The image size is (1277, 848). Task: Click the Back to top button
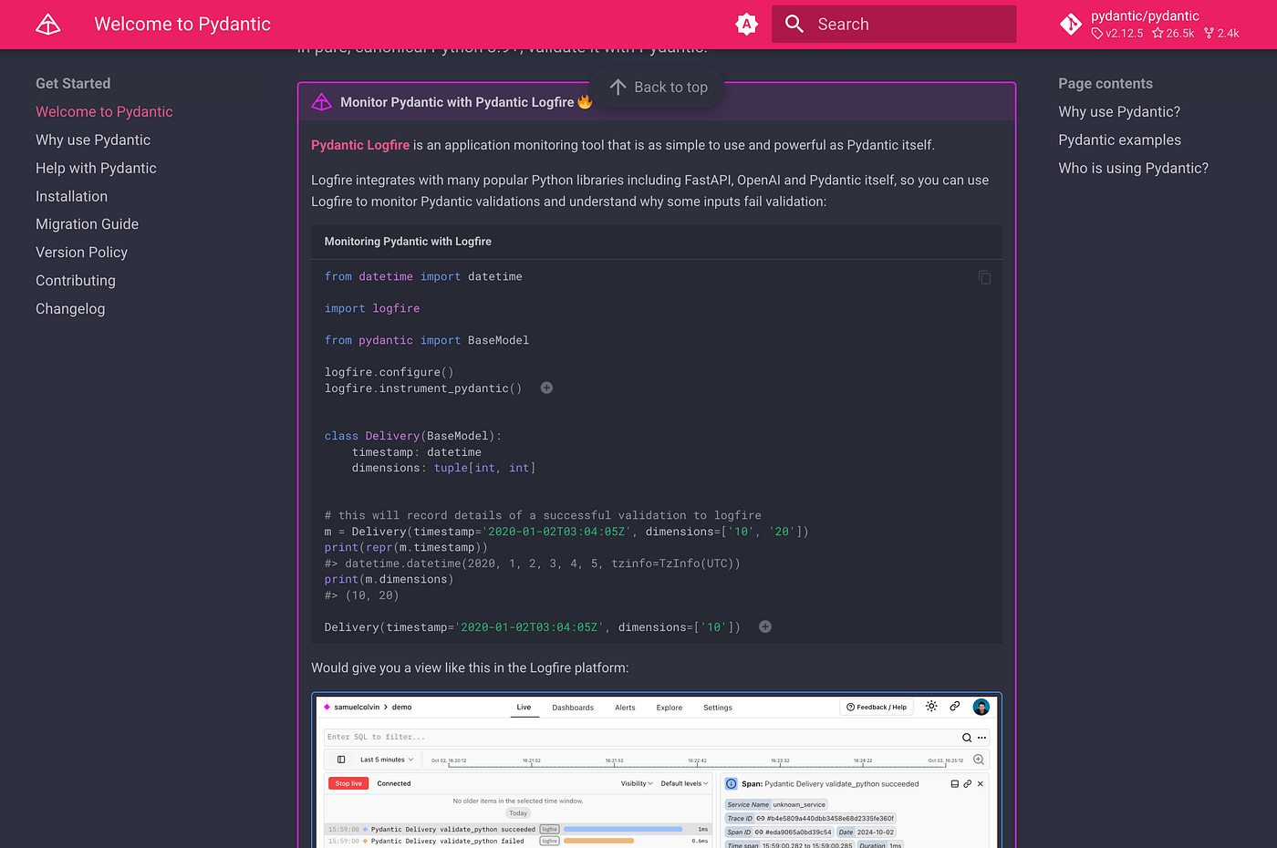[659, 88]
